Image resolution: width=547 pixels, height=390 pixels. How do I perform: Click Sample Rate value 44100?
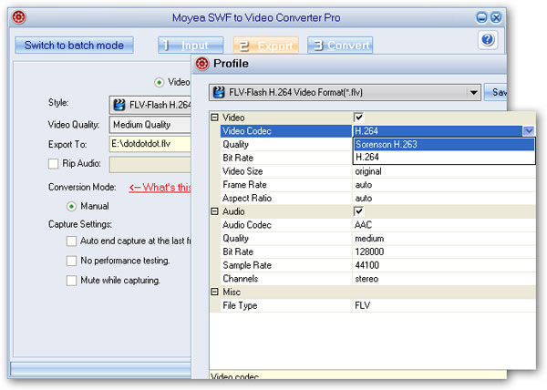tap(367, 265)
